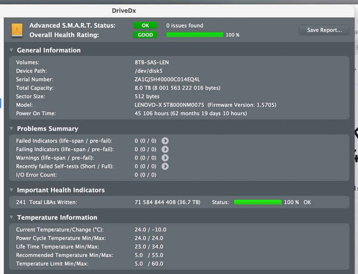Click the Total Capacity value 8.0 TB
This screenshot has height=274, width=358.
click(x=178, y=88)
